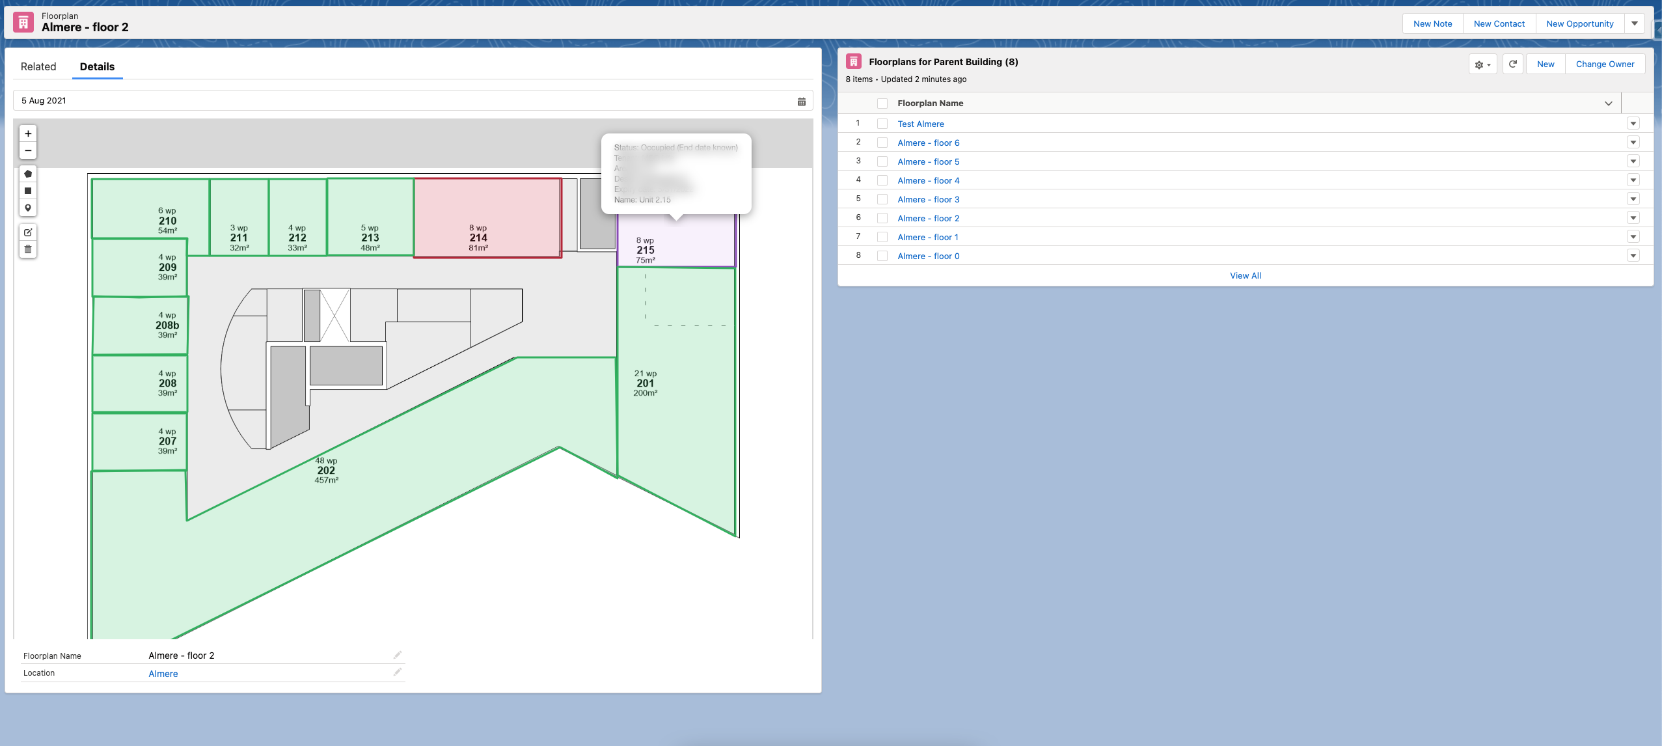This screenshot has width=1662, height=746.
Task: Switch to the Related tab
Action: (x=38, y=66)
